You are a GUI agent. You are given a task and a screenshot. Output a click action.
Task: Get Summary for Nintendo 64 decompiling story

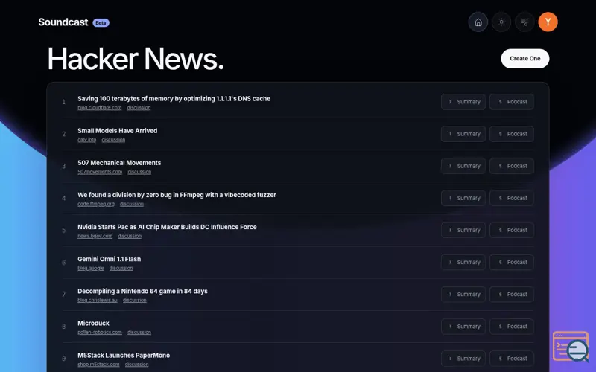point(463,294)
